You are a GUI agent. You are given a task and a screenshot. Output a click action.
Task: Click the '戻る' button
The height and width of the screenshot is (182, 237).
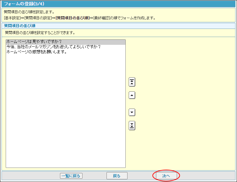(117, 176)
